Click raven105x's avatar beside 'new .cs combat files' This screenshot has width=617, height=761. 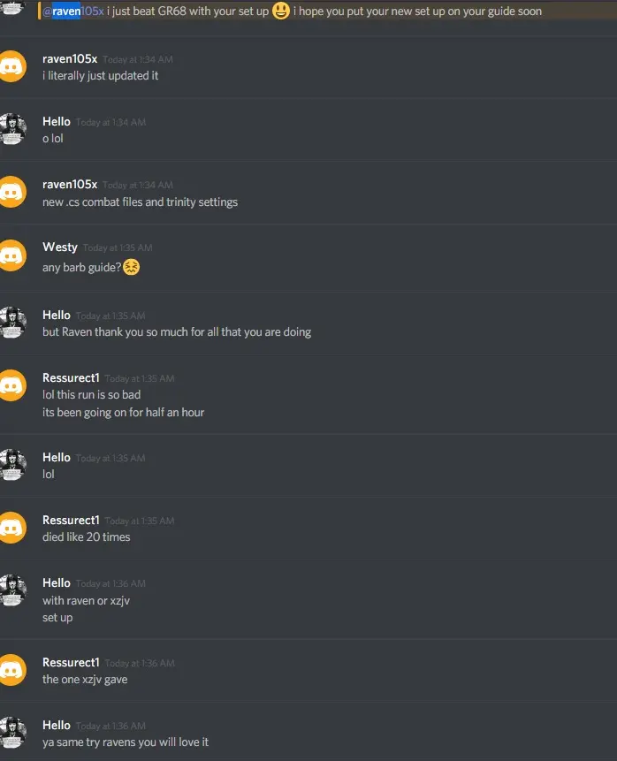coord(11,192)
